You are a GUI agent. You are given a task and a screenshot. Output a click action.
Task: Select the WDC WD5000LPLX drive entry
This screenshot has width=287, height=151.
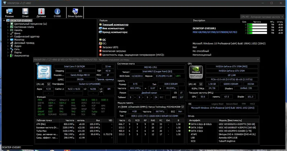click(x=223, y=124)
